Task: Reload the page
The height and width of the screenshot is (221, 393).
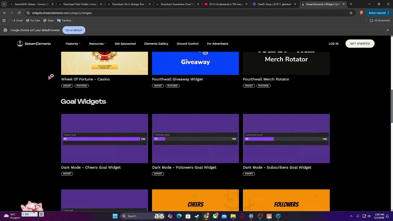Action: pyautogui.click(x=19, y=13)
